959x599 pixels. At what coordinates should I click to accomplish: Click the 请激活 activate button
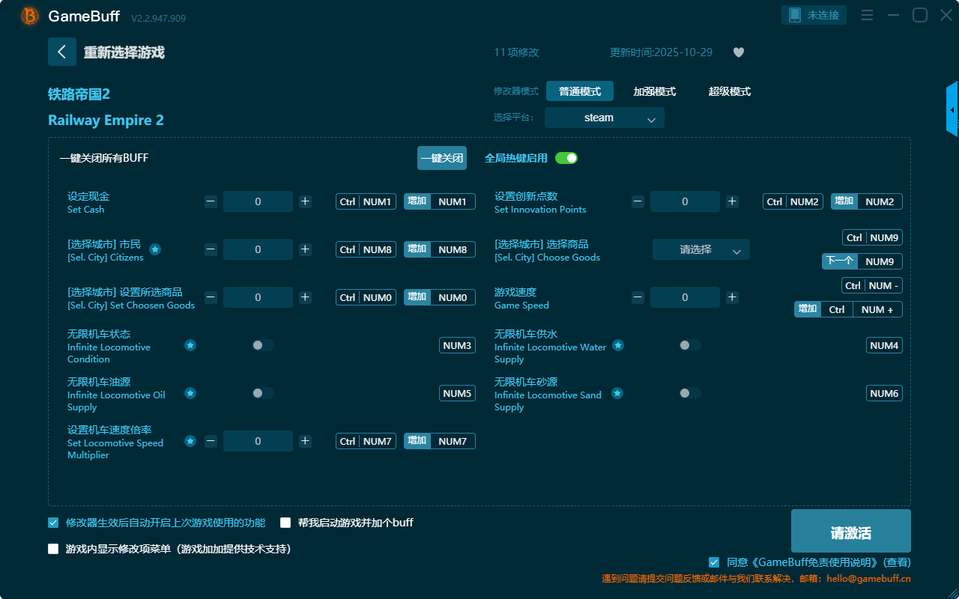click(x=850, y=532)
